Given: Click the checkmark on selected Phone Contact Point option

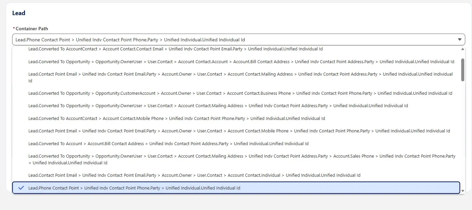Looking at the screenshot, I should click(x=21, y=188).
